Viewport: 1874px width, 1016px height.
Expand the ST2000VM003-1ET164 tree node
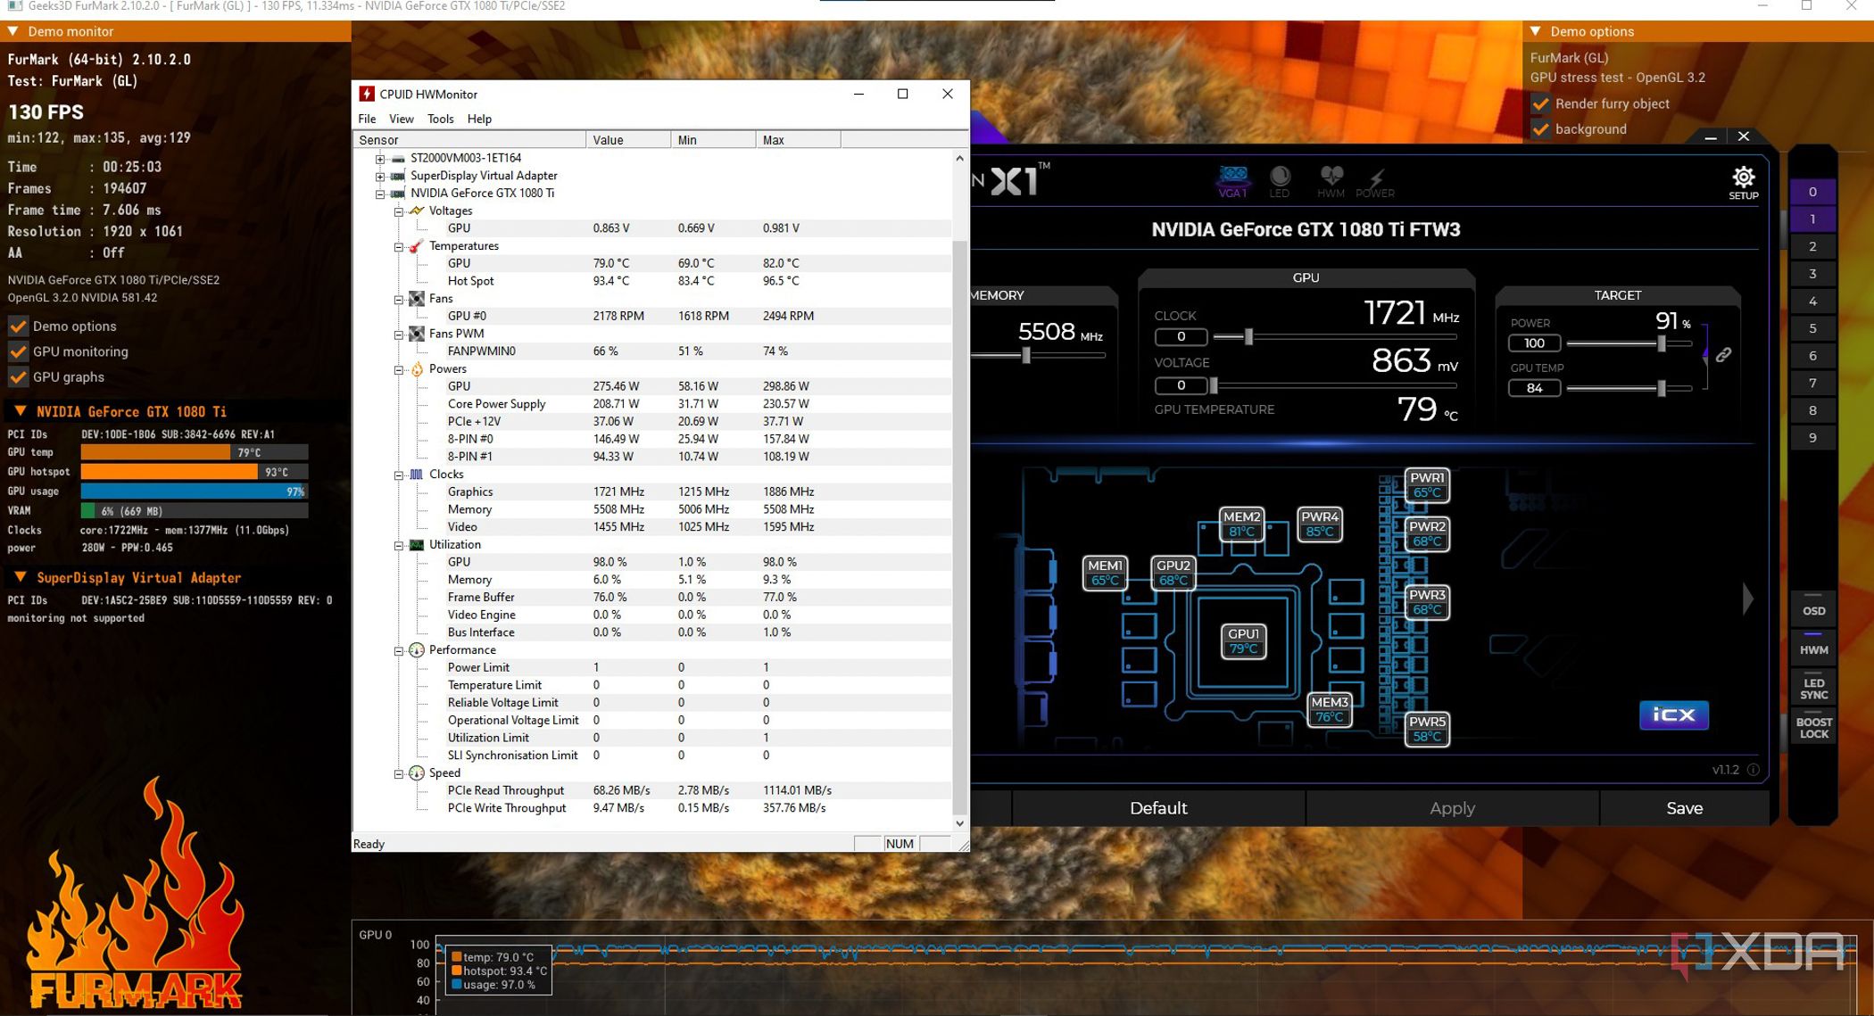pos(380,159)
